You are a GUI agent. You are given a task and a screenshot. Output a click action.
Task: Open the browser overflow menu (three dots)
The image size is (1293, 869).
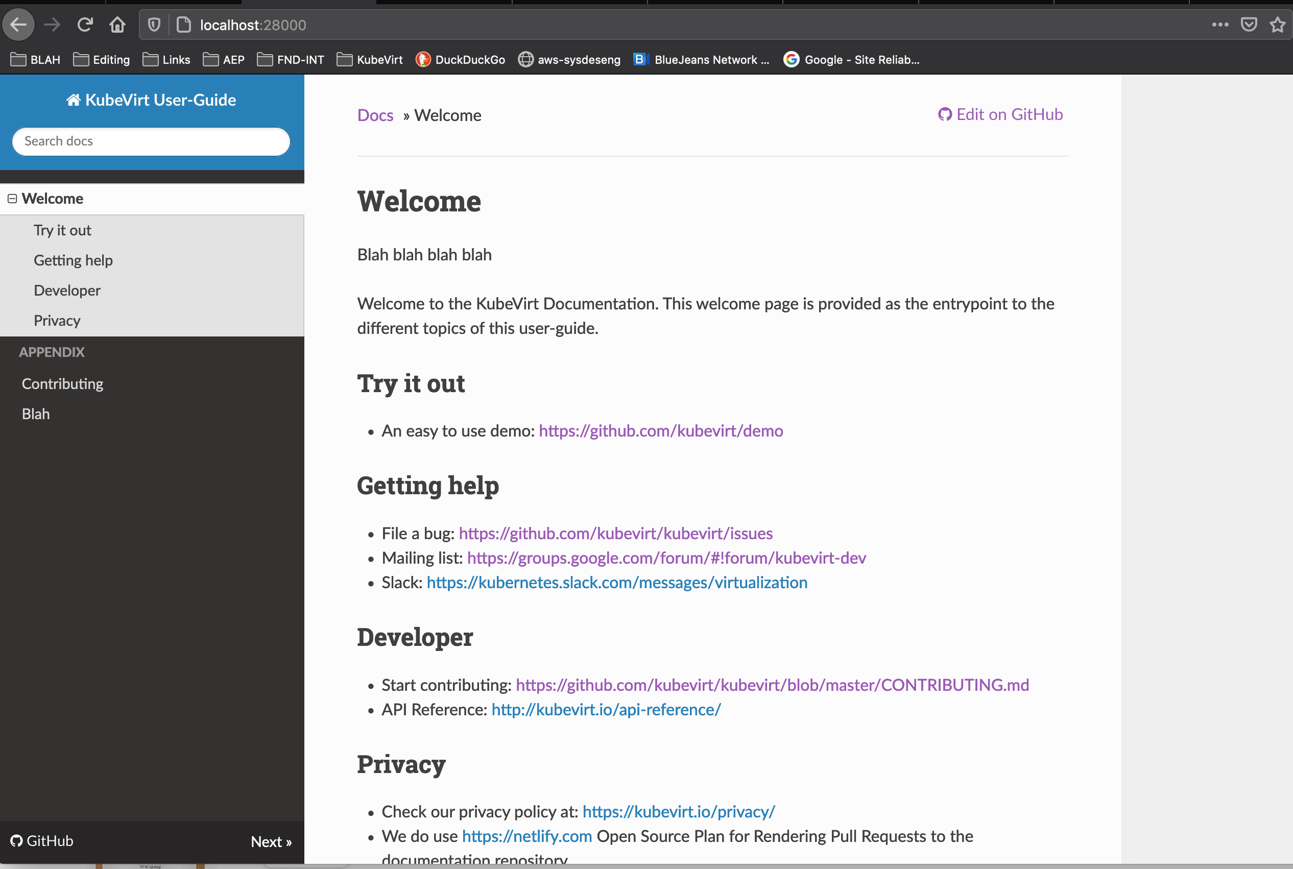coord(1220,25)
